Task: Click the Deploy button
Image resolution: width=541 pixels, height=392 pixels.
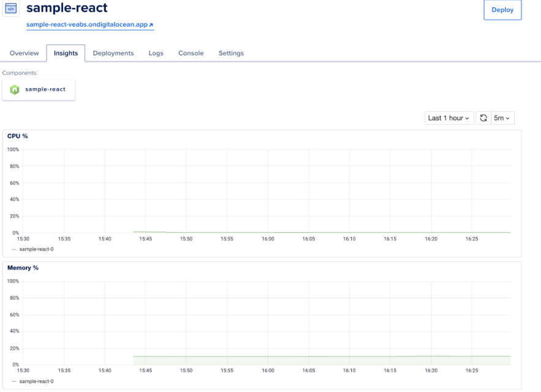Action: (502, 10)
